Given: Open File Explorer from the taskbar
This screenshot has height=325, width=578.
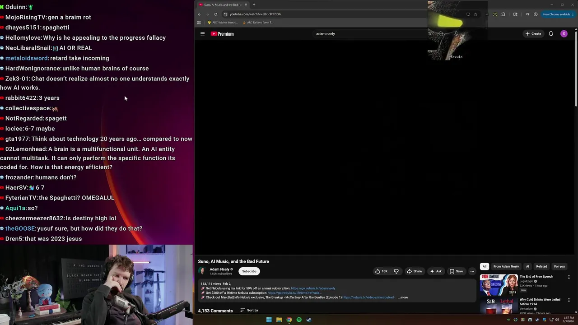Looking at the screenshot, I should (279, 320).
